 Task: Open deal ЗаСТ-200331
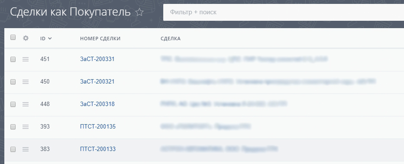[97, 59]
